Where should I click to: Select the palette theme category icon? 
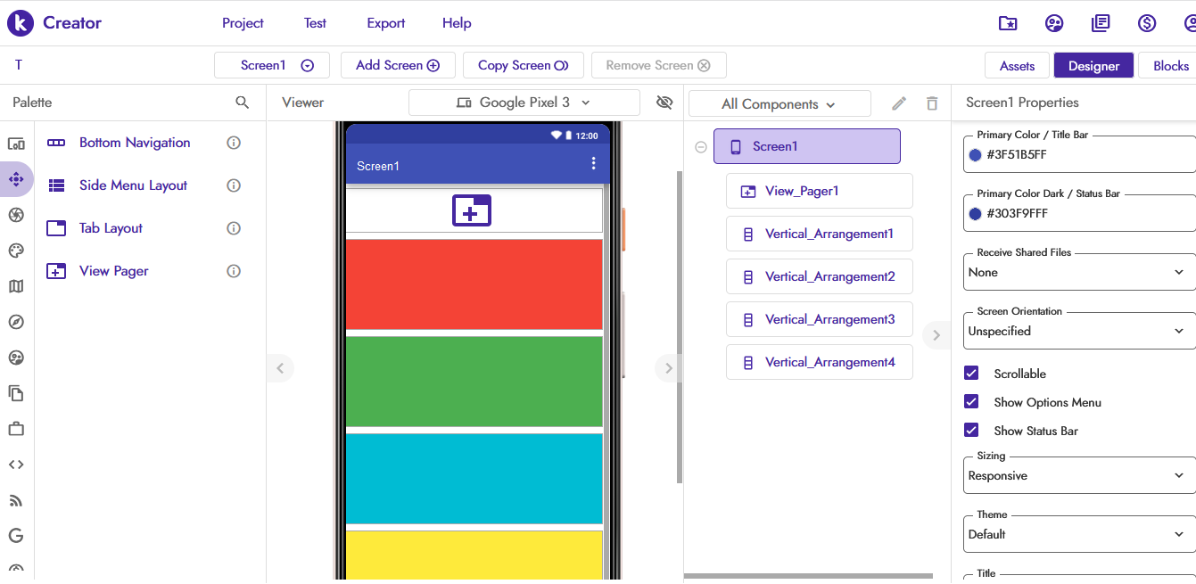pyautogui.click(x=16, y=251)
